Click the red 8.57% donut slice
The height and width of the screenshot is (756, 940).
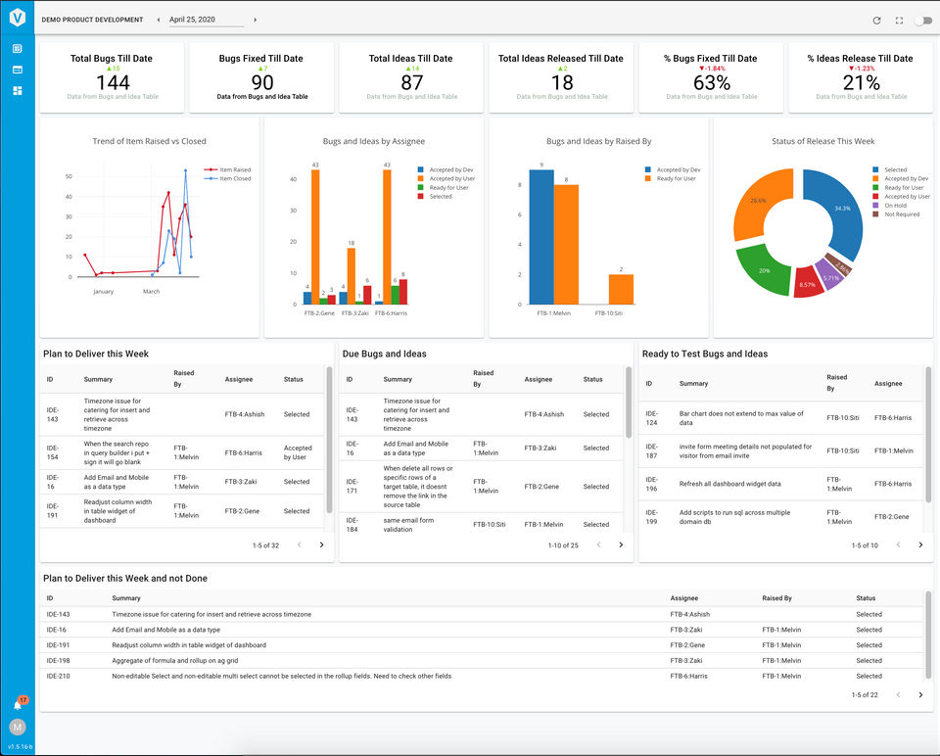(808, 284)
